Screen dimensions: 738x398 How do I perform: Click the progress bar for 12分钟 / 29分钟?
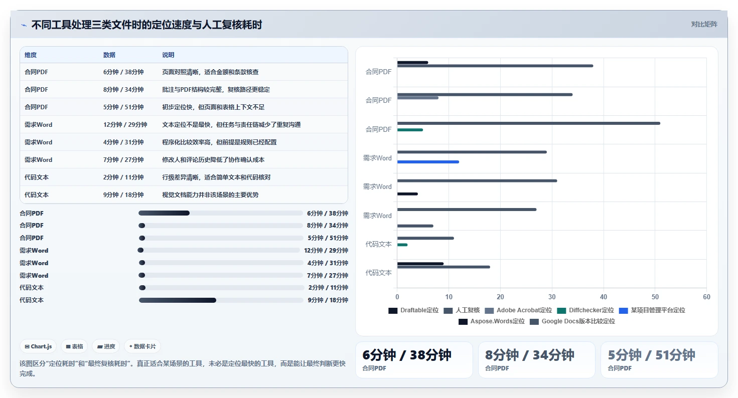[x=219, y=250]
